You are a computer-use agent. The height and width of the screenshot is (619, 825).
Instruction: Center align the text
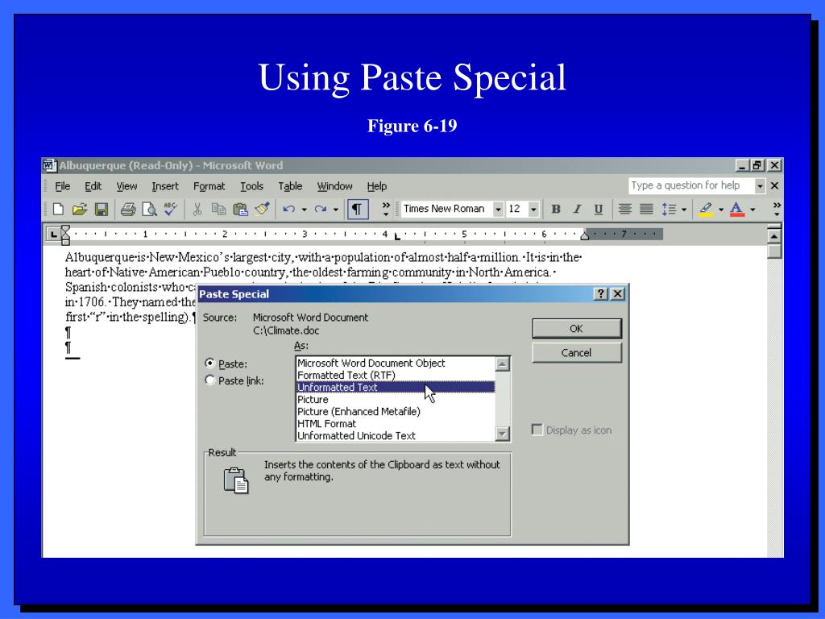coord(625,210)
